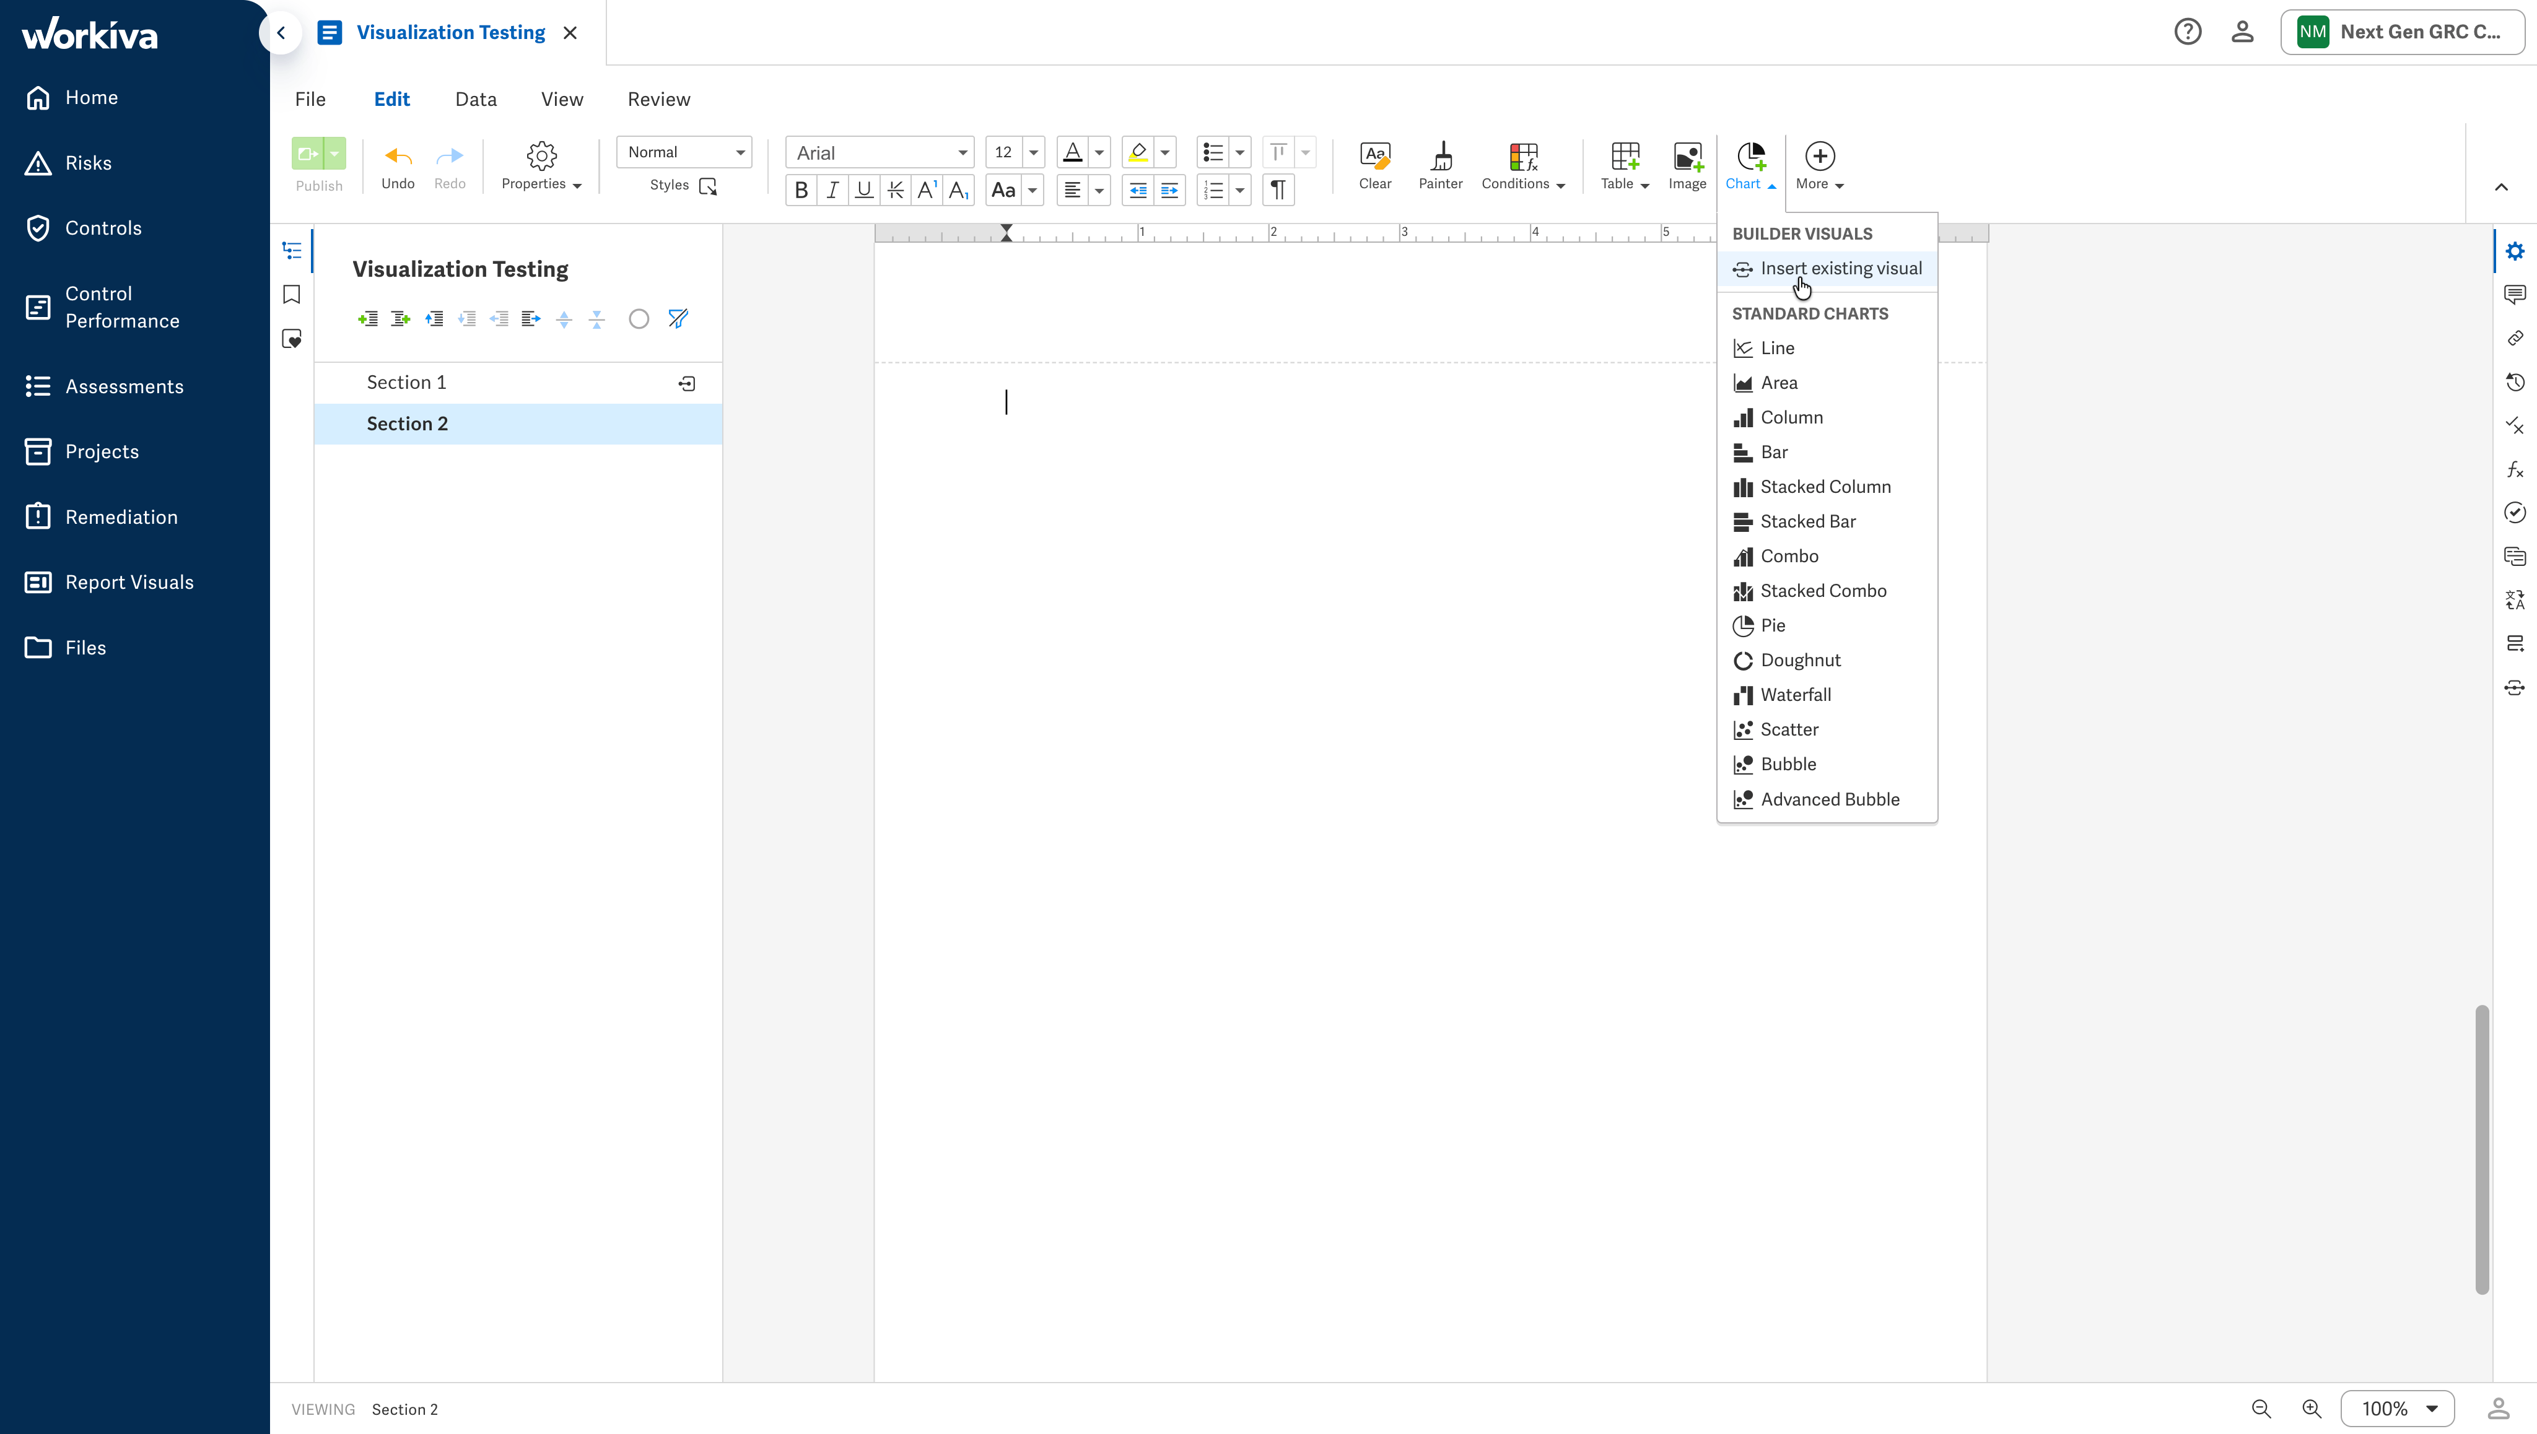Viewport: 2537px width, 1434px height.
Task: Close the Visualization Testing tab
Action: [x=569, y=32]
